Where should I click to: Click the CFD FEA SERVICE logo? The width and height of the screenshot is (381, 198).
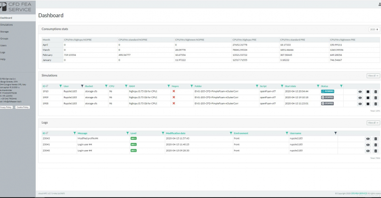point(16,7)
